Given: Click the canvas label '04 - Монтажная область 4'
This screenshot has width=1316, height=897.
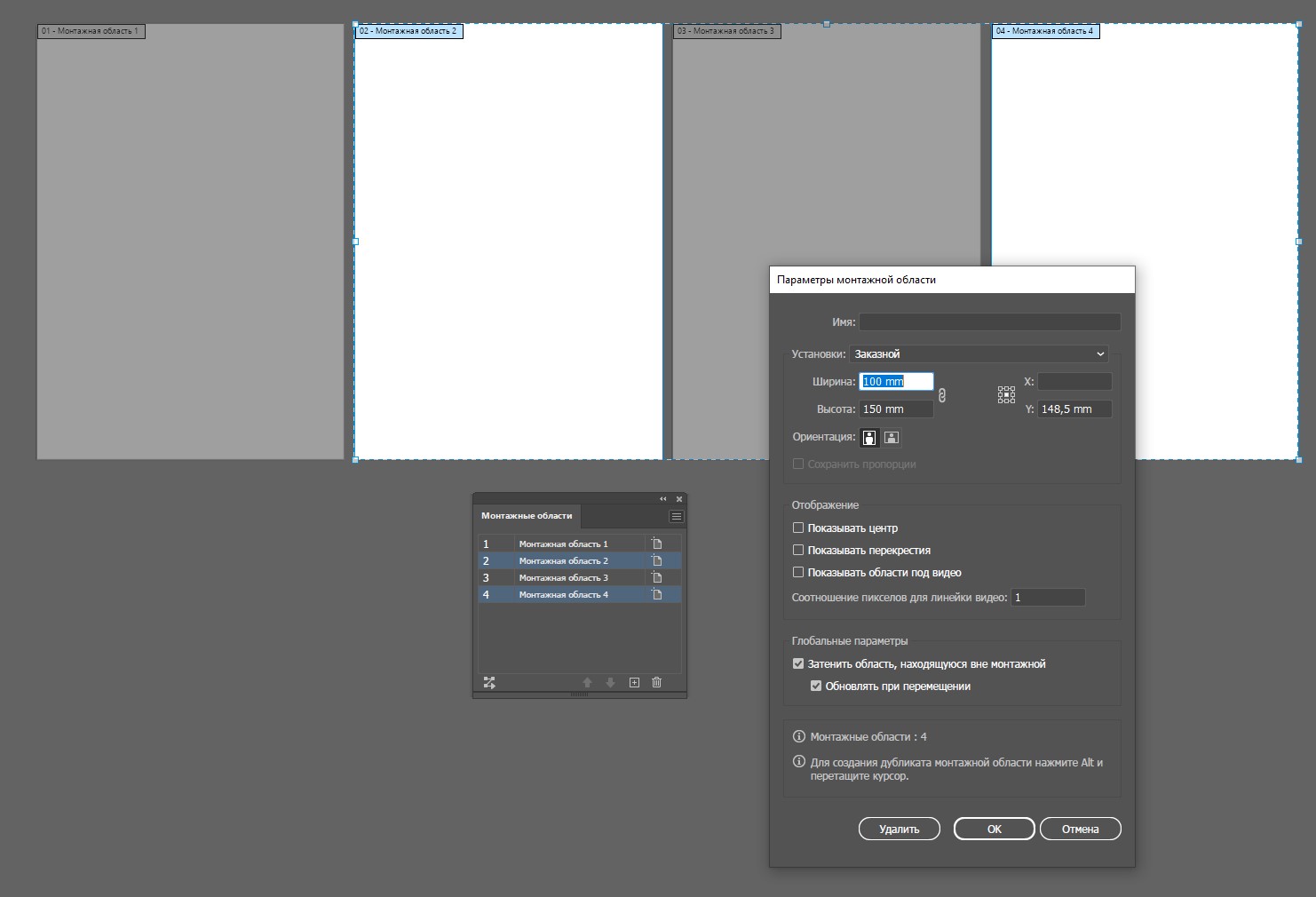Looking at the screenshot, I should 1045,31.
